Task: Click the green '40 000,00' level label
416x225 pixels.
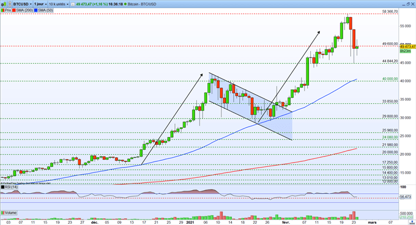Action: click(x=390, y=79)
